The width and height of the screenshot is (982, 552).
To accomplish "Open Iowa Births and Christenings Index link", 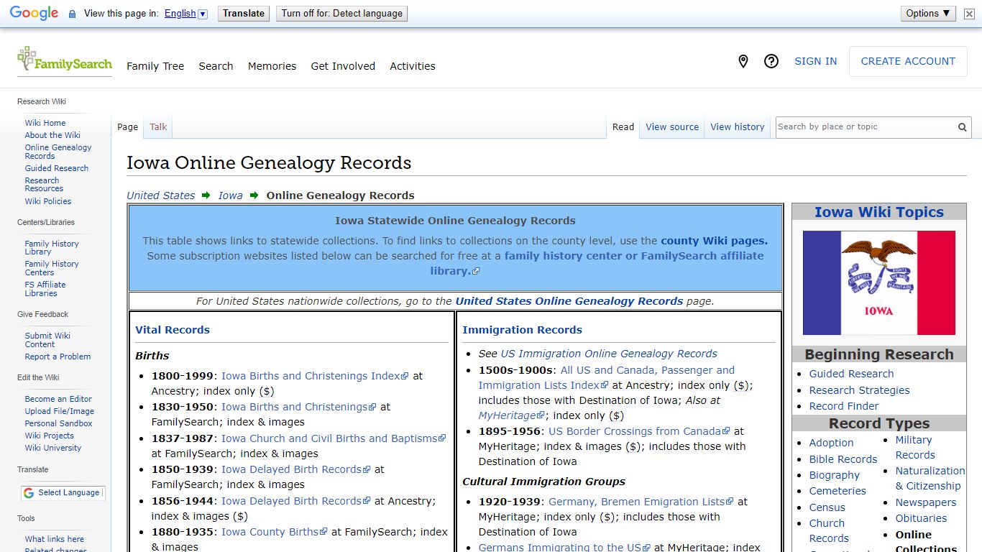I will 315,376.
